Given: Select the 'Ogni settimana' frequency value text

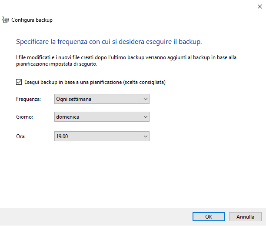Looking at the screenshot, I should [x=73, y=99].
